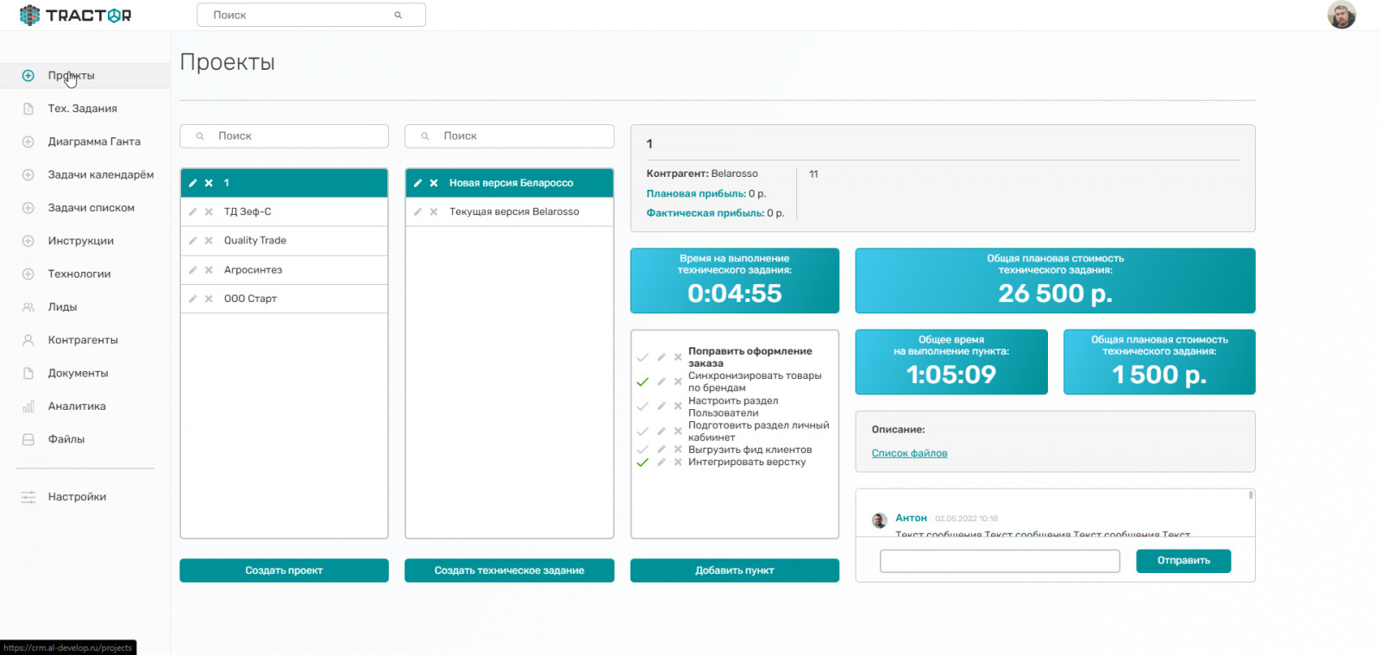Viewport: 1380px width, 655px height.
Task: Click the chat panel scrollbar
Action: pos(1251,495)
